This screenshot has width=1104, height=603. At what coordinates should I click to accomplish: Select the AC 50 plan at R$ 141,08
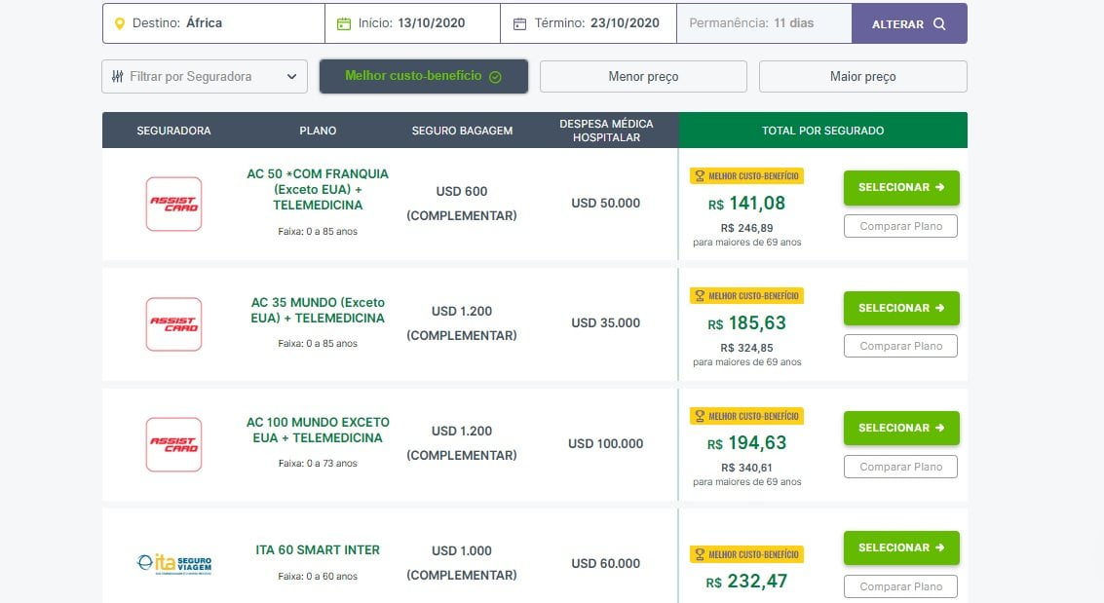point(901,187)
